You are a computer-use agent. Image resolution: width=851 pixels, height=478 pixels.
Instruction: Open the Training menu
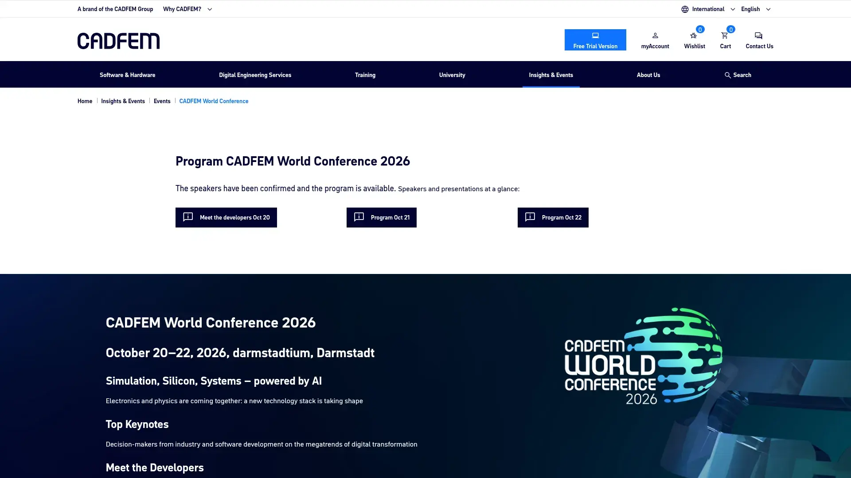coord(365,75)
